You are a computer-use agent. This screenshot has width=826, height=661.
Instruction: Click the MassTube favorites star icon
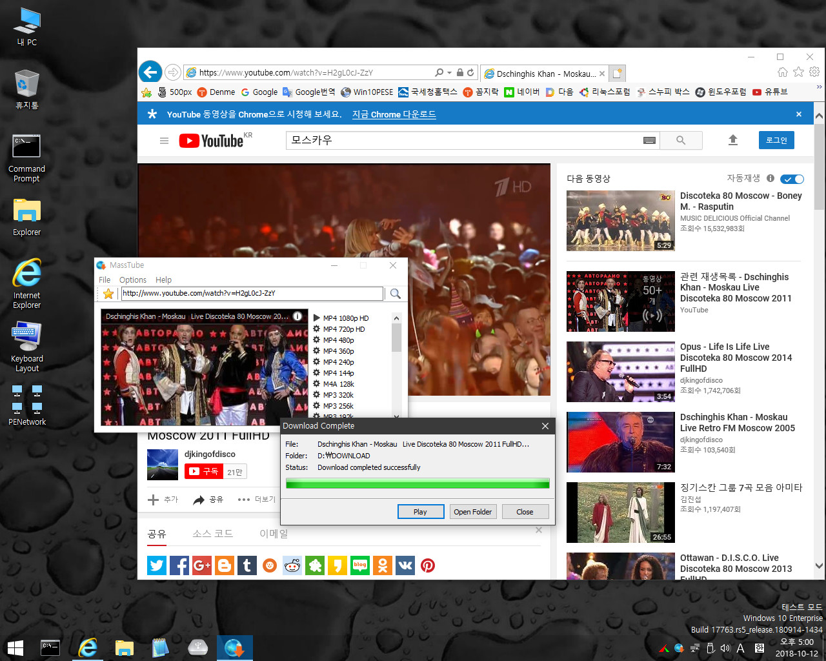108,294
